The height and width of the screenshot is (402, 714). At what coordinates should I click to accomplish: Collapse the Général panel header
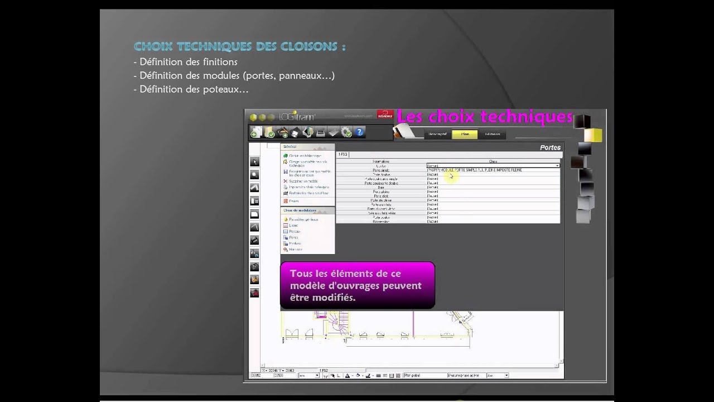307,147
